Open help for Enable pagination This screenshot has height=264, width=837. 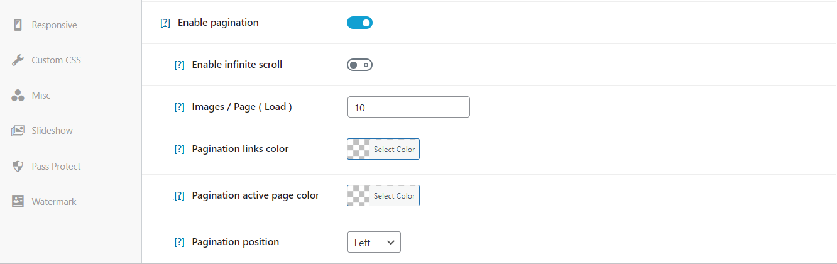165,23
